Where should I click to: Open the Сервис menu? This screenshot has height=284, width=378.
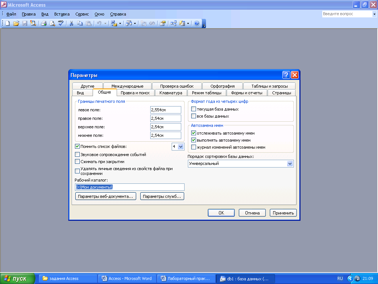(x=82, y=14)
